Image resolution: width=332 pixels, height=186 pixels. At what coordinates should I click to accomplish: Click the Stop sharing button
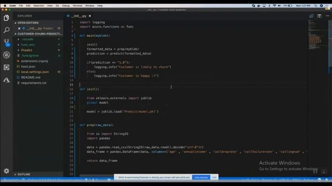tap(201, 177)
